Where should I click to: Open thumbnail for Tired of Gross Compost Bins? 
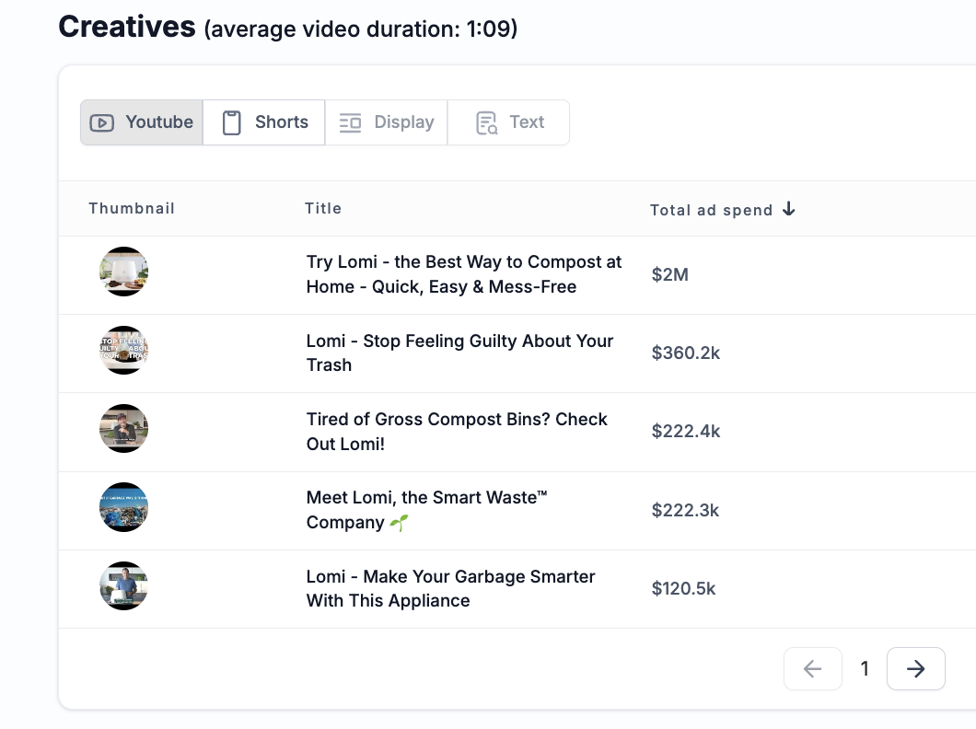[124, 429]
